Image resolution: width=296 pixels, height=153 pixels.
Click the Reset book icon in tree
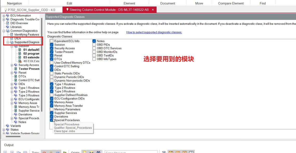coord(16,73)
